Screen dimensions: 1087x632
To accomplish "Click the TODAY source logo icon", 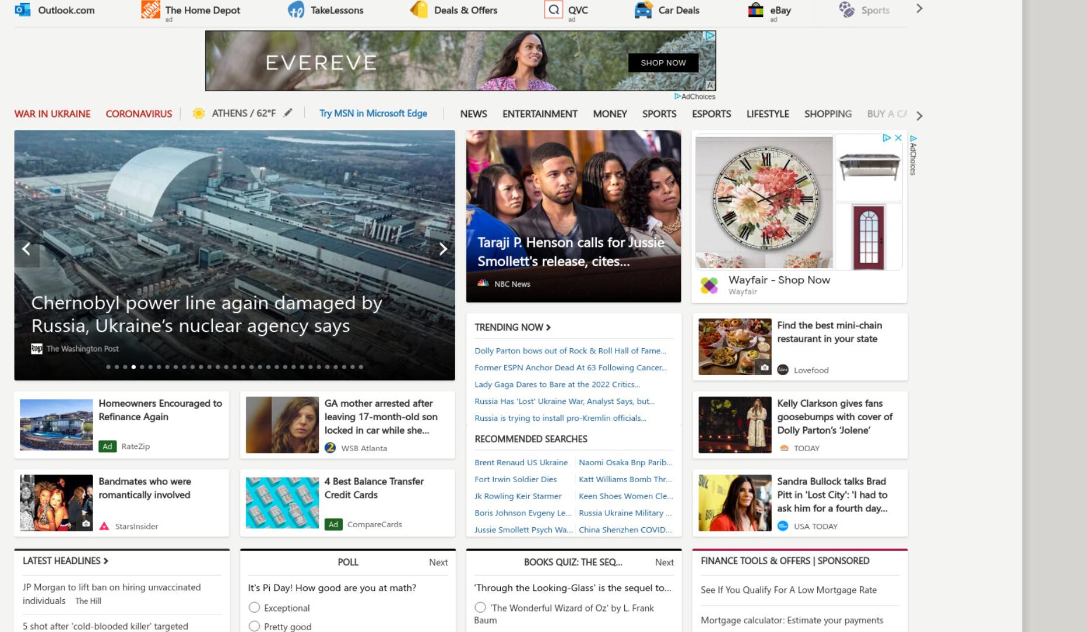I will (x=784, y=448).
